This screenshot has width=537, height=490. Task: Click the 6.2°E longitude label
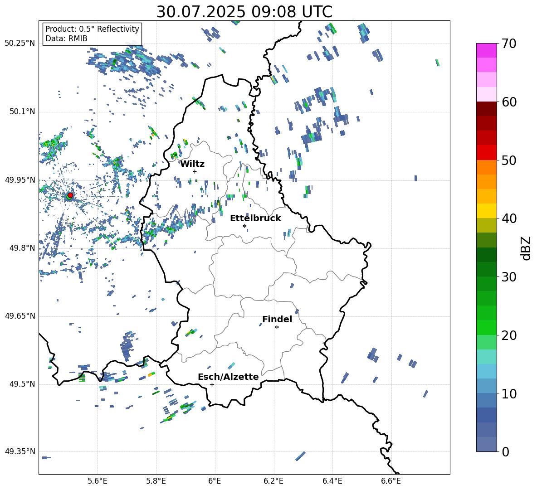[x=273, y=481]
